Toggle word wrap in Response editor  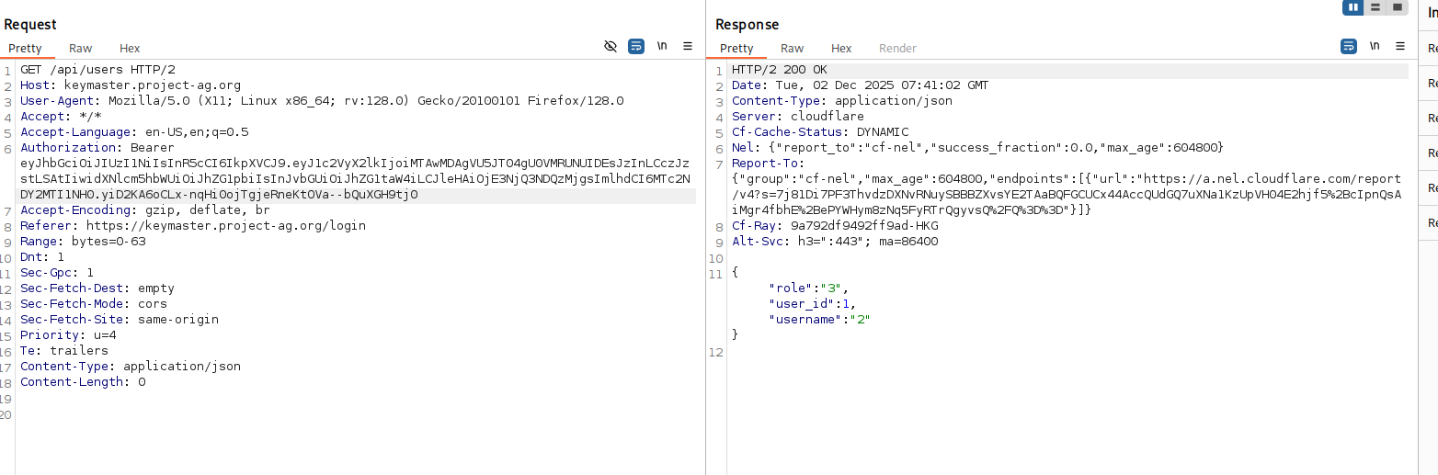tap(1349, 46)
